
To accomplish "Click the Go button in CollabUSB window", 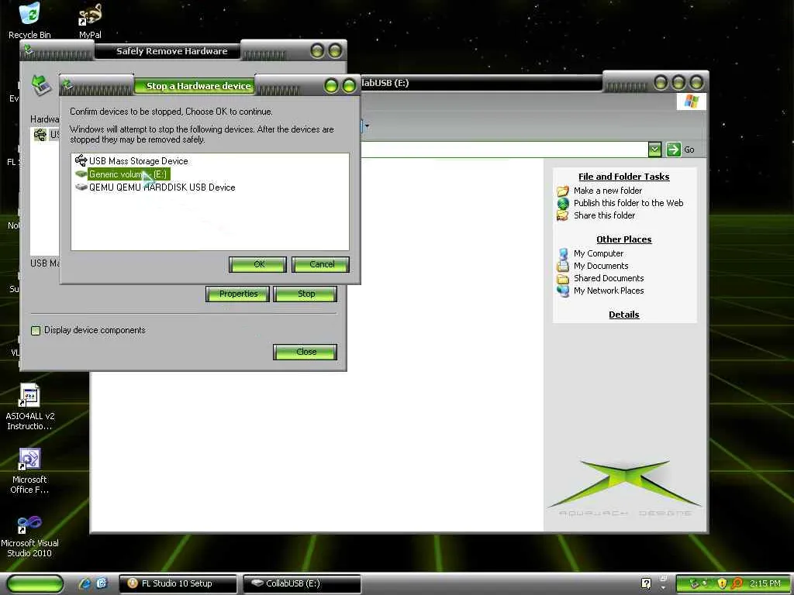I will (x=680, y=150).
